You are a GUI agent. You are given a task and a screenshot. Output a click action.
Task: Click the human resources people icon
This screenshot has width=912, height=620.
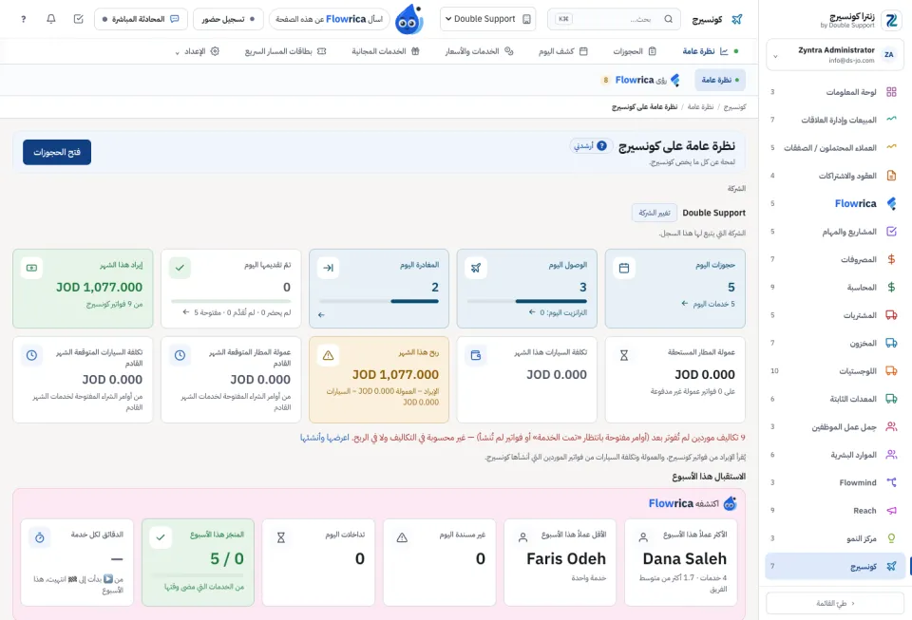pyautogui.click(x=891, y=455)
